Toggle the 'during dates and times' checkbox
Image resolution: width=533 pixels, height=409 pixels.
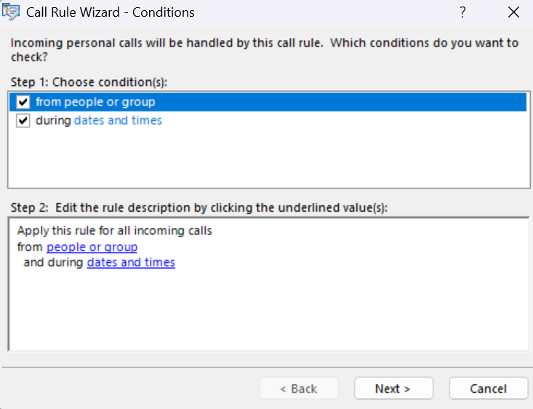click(23, 121)
